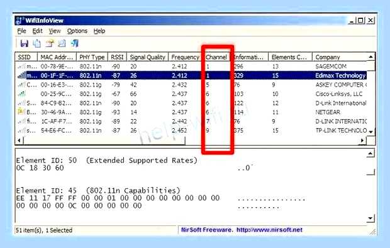Screen dimensions: 390x248
Task: Click the '51 item(s), 1 Selected' status text
Action: pyautogui.click(x=44, y=230)
